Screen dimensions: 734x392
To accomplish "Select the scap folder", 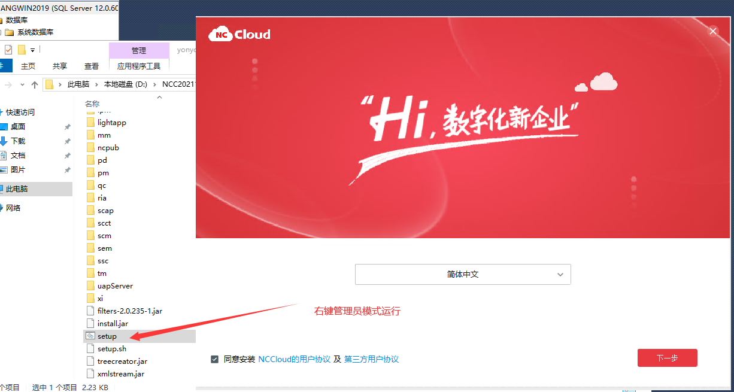I will coord(105,211).
